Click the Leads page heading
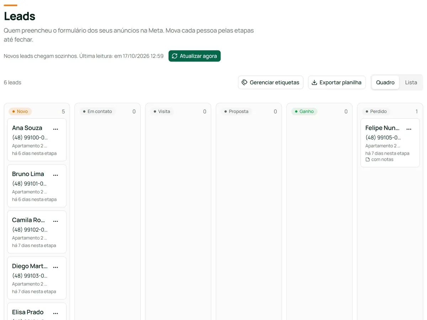This screenshot has height=320, width=427. (x=20, y=16)
